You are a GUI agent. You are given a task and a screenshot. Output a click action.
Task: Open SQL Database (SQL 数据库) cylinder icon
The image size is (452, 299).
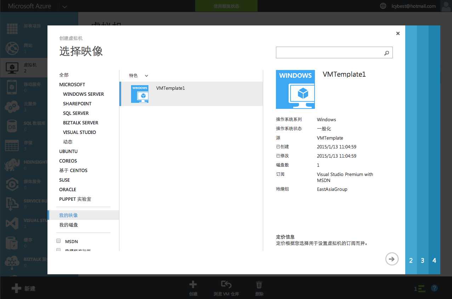click(12, 126)
